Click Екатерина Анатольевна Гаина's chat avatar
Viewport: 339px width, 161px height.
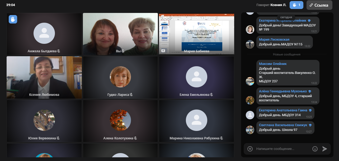pyautogui.click(x=250, y=115)
